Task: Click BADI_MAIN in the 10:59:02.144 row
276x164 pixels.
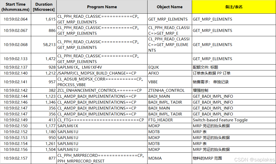Action: pyautogui.click(x=159, y=96)
